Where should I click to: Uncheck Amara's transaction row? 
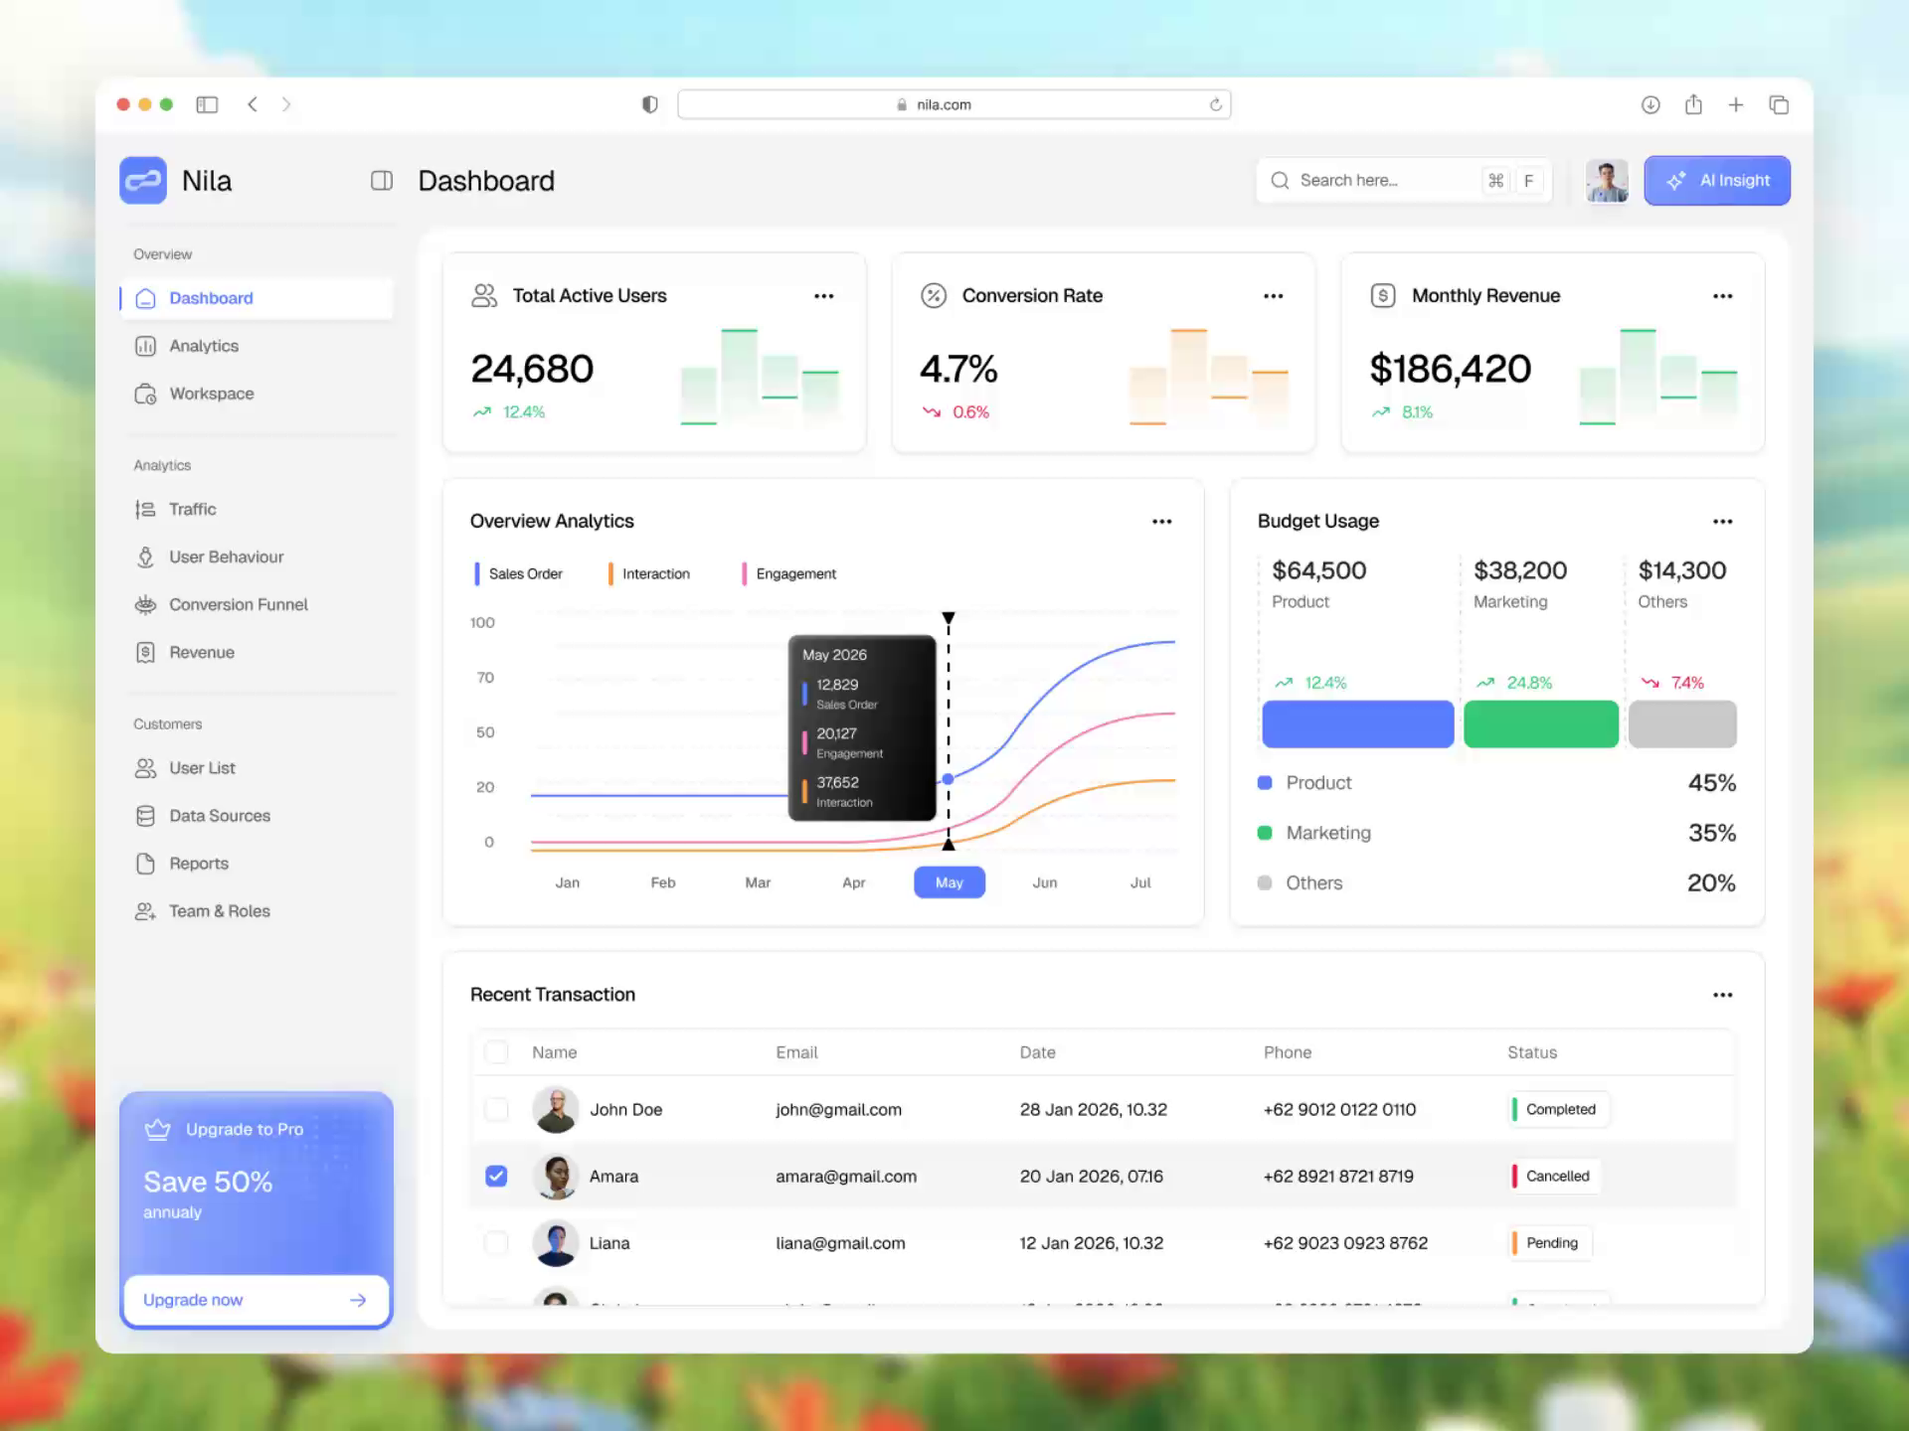496,1176
